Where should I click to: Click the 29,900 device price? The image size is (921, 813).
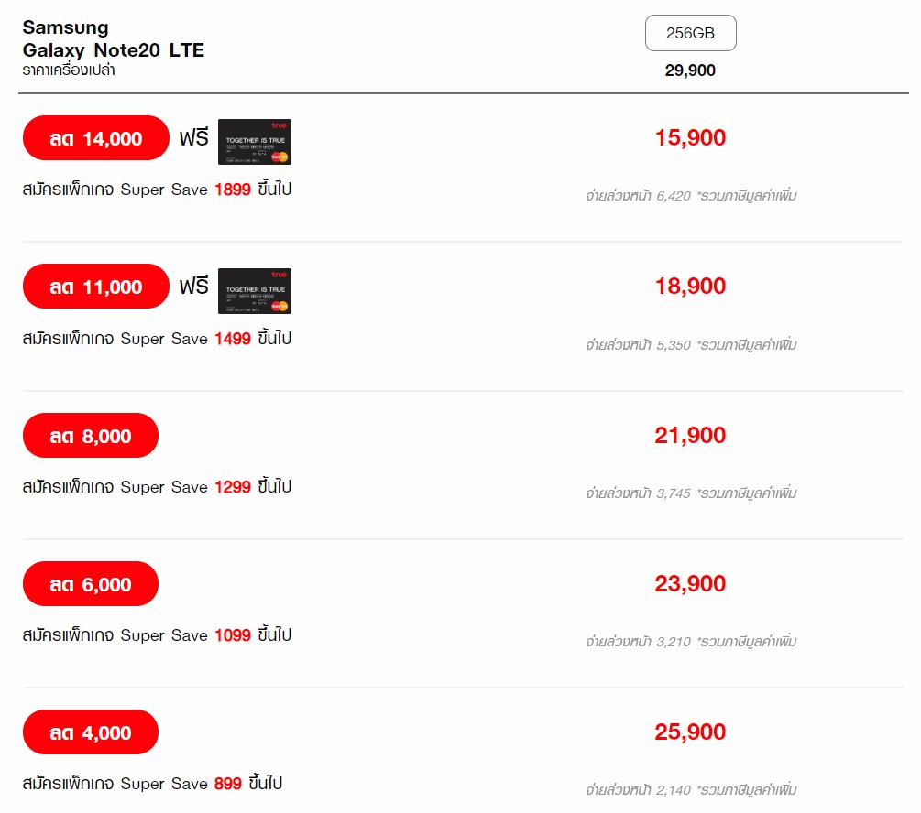click(690, 70)
